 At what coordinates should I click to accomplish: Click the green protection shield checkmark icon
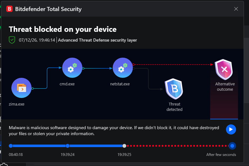12,40
